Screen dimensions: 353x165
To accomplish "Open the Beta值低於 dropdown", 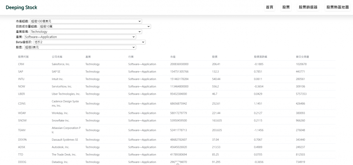I will [x=89, y=42].
